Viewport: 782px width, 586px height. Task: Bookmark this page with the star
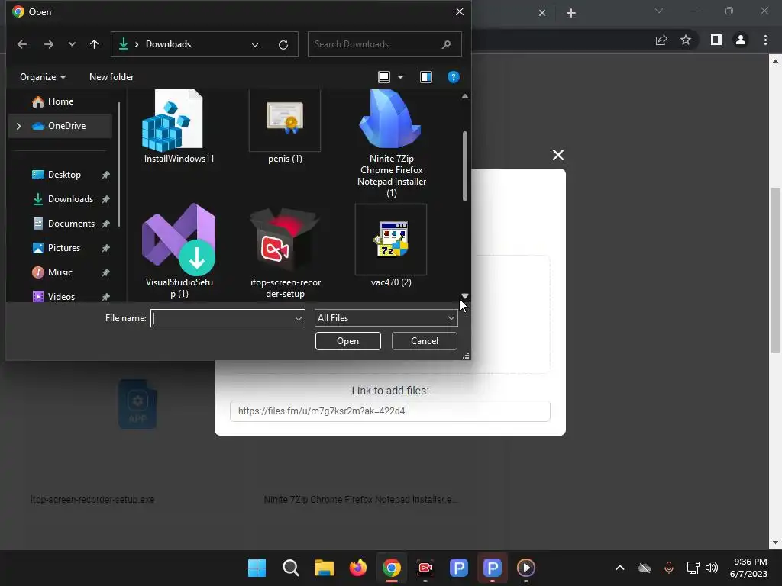tap(686, 40)
